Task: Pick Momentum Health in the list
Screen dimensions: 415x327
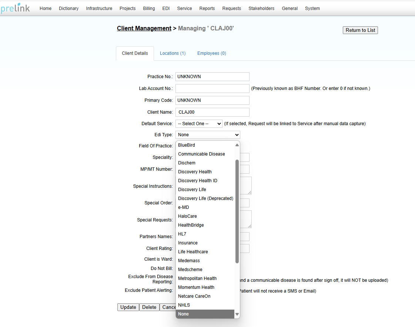Action: point(205,287)
